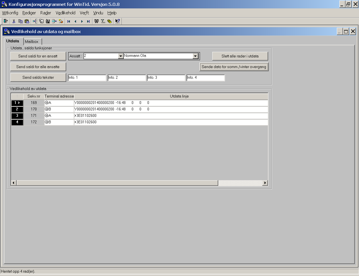
Task: Open the Verft menu
Action: (x=84, y=13)
